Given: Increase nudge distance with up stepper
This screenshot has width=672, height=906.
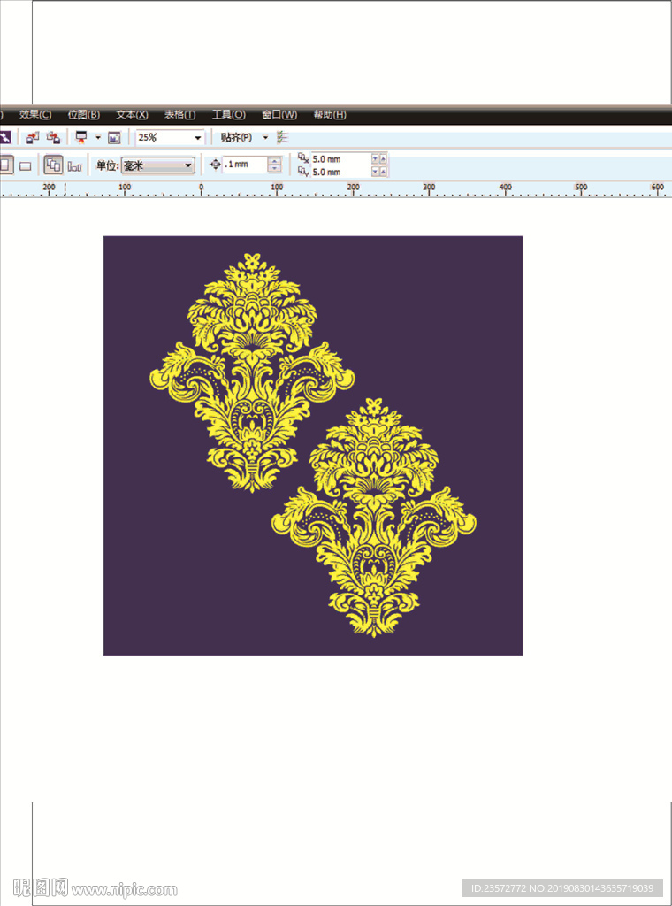Looking at the screenshot, I should point(275,161).
